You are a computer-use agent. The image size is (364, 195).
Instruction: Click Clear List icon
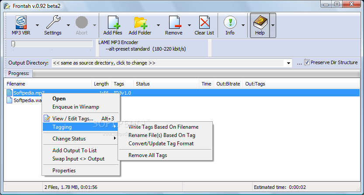click(205, 23)
